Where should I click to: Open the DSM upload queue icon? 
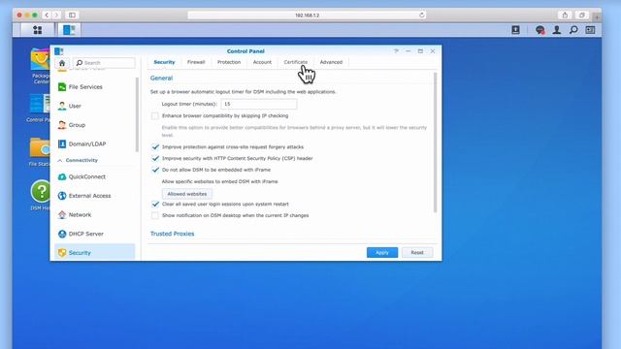point(515,30)
